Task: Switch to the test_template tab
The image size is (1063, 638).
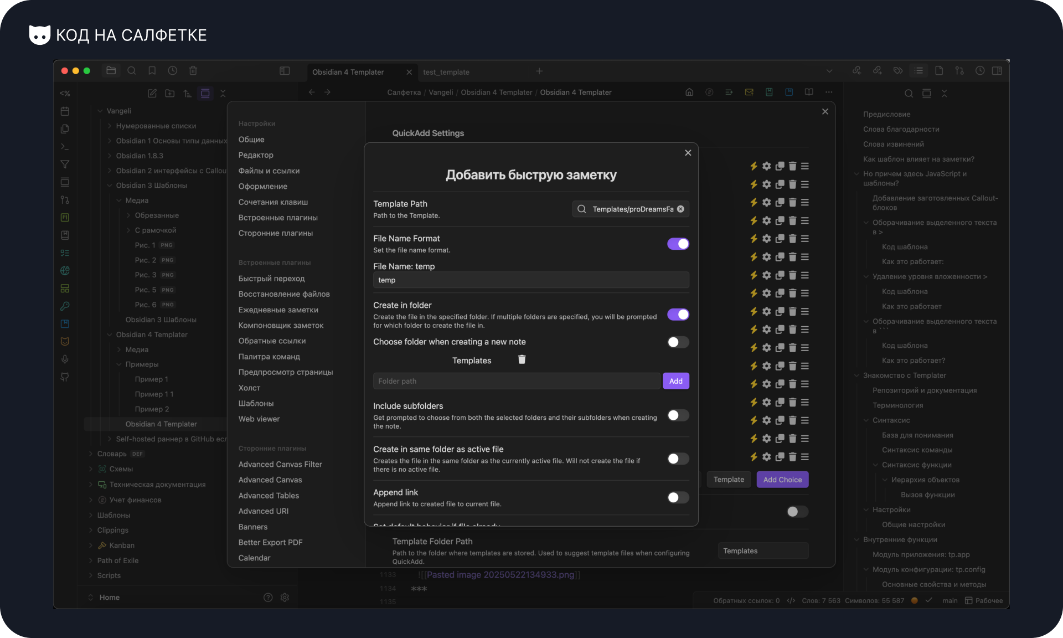Action: [446, 72]
